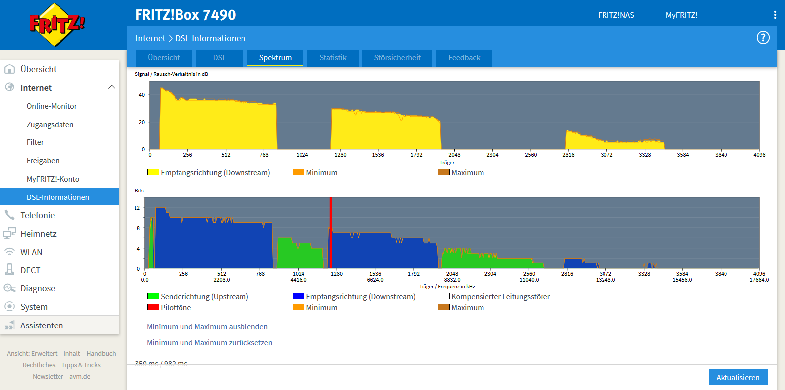Collapse the Internet menu section chevron
Viewport: 785px width, 390px height.
112,87
